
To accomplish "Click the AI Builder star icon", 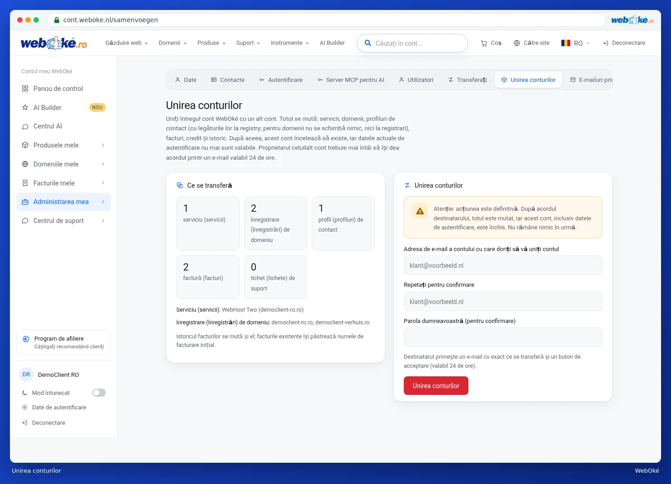I will pyautogui.click(x=25, y=108).
